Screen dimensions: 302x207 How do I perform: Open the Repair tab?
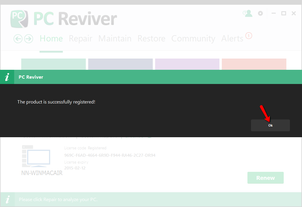[81, 39]
